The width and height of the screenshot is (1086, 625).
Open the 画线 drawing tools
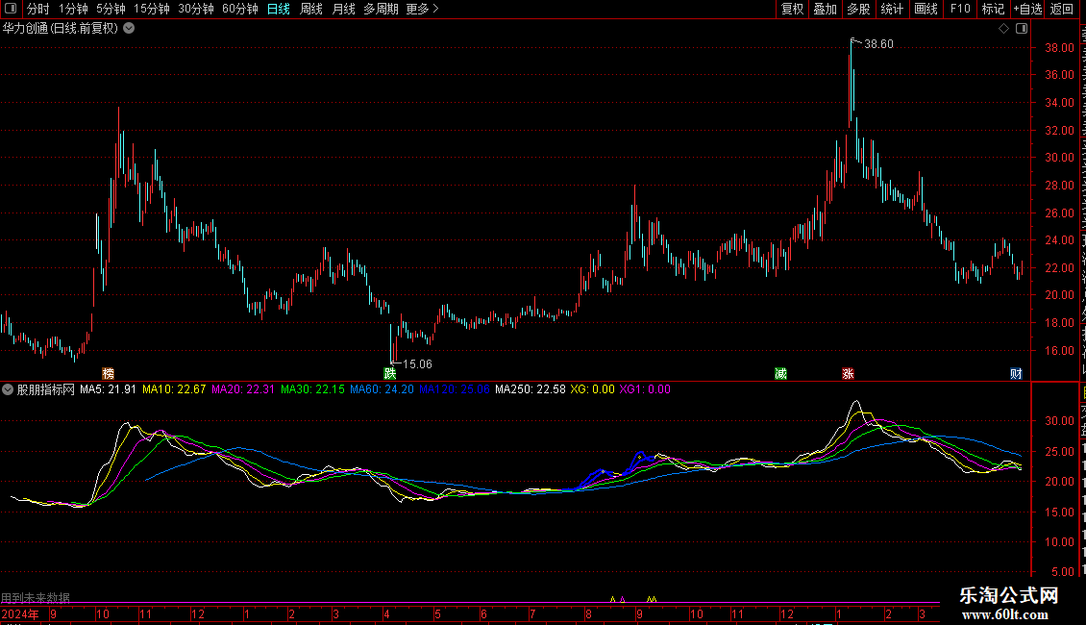pyautogui.click(x=926, y=9)
